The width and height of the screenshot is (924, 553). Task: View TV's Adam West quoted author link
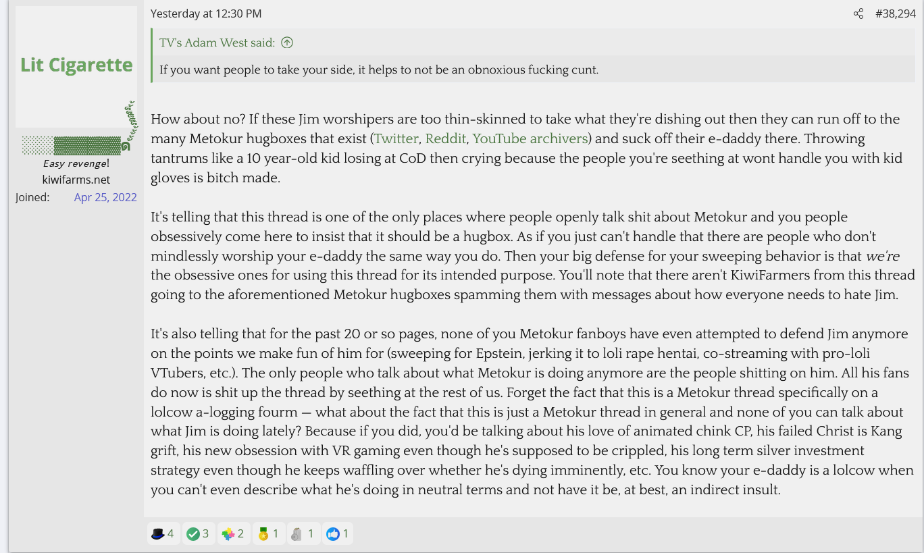click(217, 43)
